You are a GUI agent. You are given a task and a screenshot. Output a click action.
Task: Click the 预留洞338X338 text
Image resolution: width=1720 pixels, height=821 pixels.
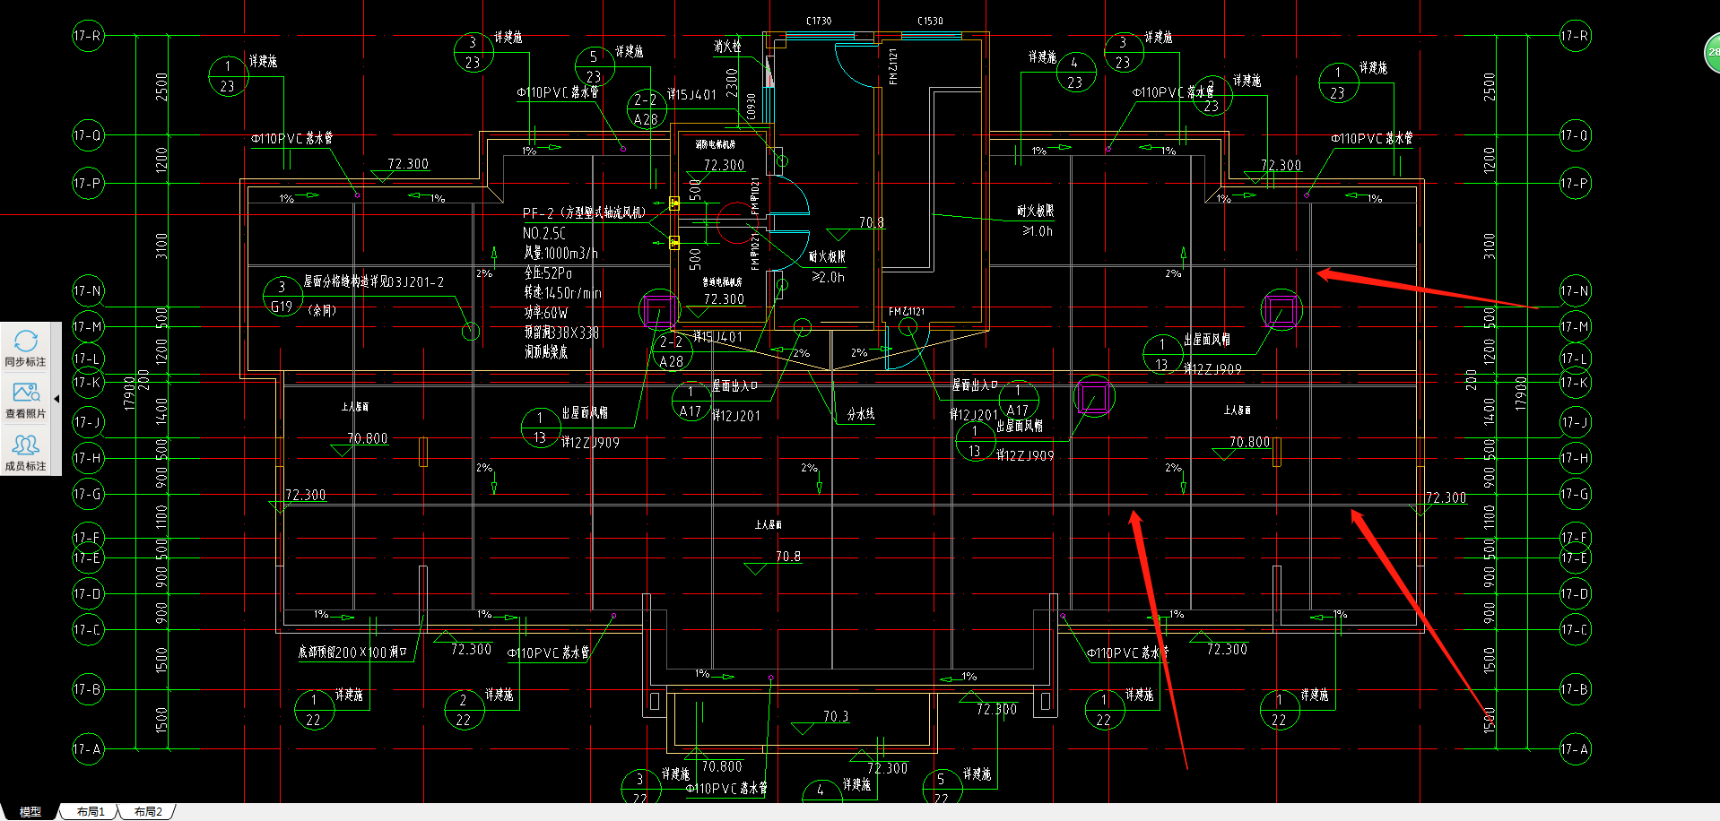561,333
